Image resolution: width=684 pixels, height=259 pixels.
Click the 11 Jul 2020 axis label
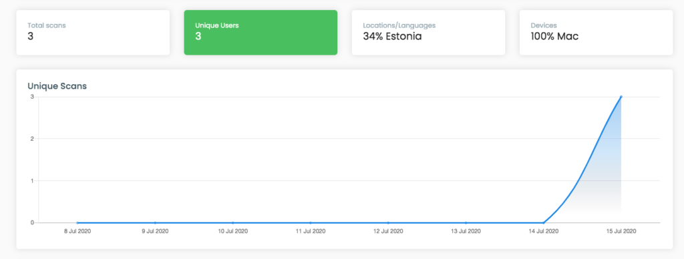pos(311,232)
